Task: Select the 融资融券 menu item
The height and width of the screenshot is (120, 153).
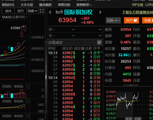Action: 46,5
